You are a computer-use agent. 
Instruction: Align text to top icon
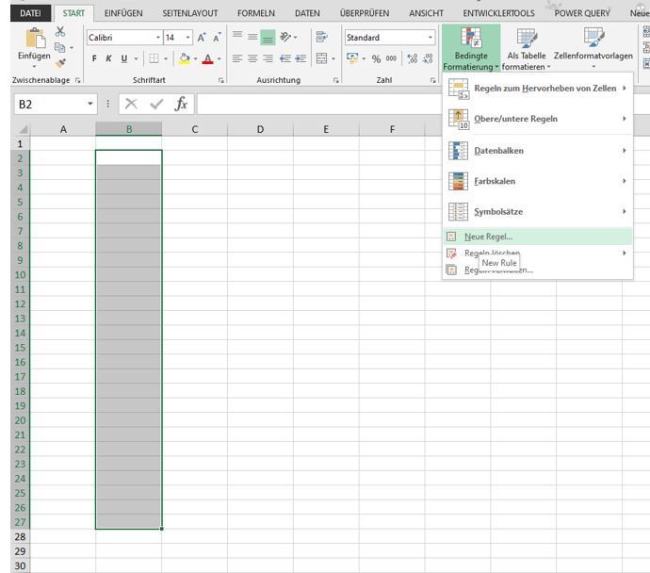(237, 37)
